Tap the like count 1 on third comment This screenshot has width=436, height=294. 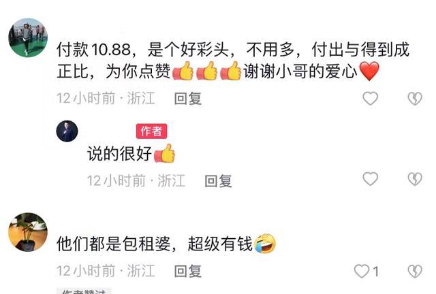tap(375, 272)
